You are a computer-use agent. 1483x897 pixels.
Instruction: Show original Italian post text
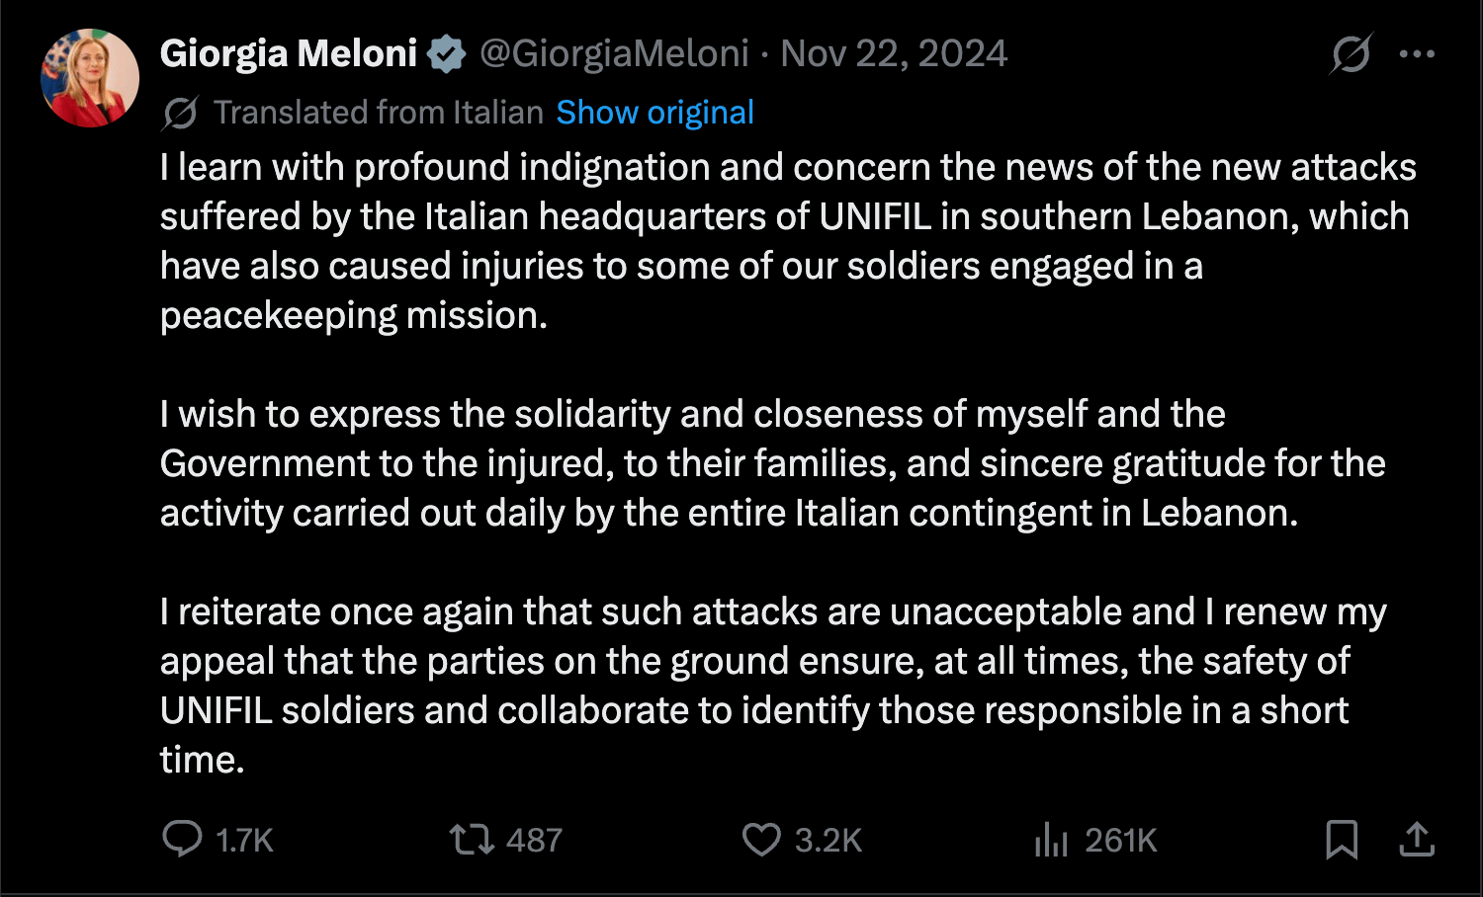[x=654, y=113]
